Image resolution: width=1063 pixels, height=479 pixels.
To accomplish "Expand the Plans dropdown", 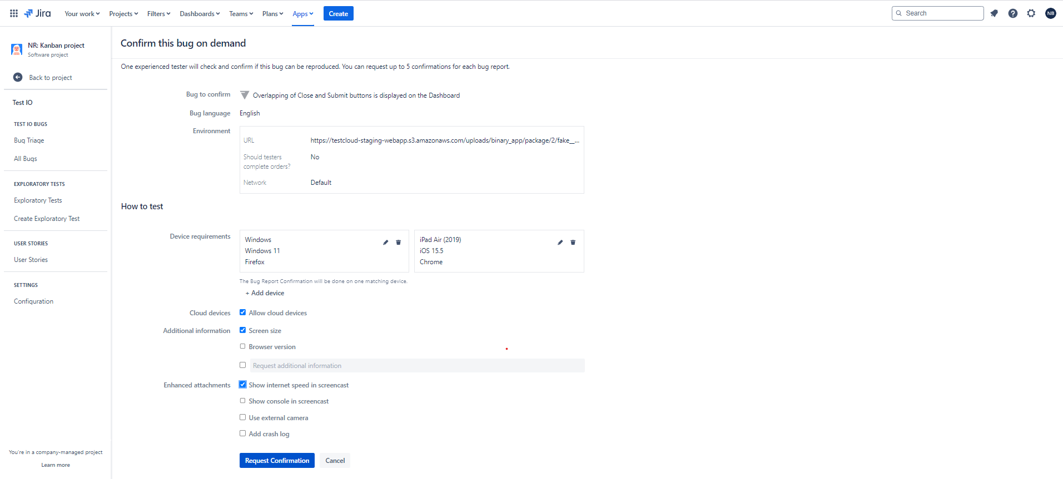I will click(x=272, y=14).
